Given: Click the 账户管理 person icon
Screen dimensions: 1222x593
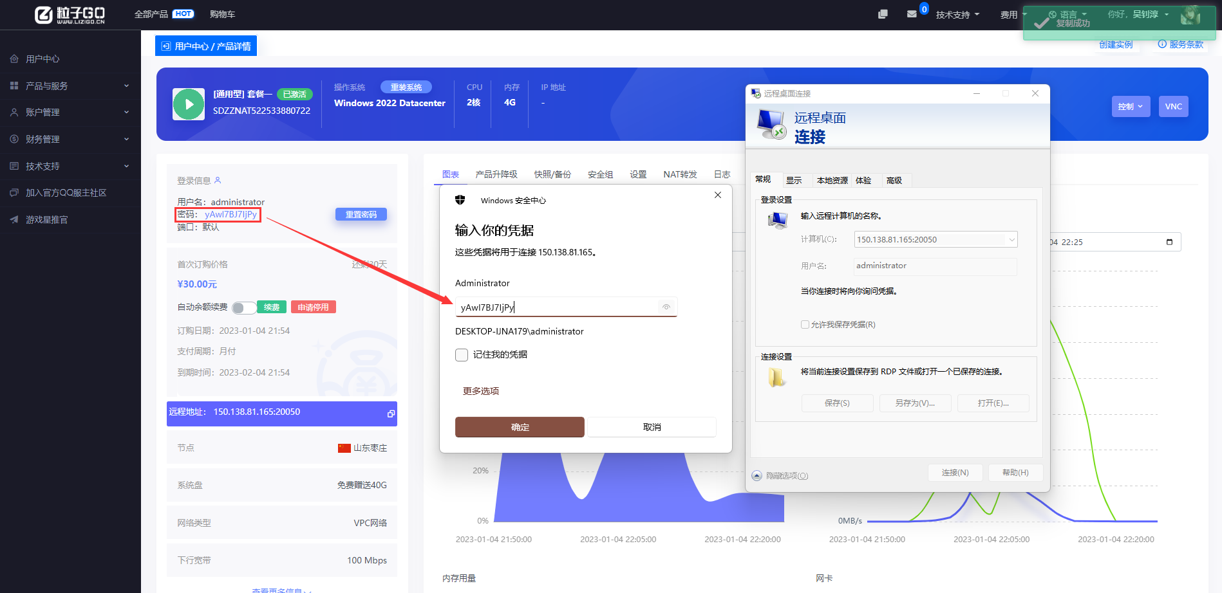Looking at the screenshot, I should coord(14,112).
